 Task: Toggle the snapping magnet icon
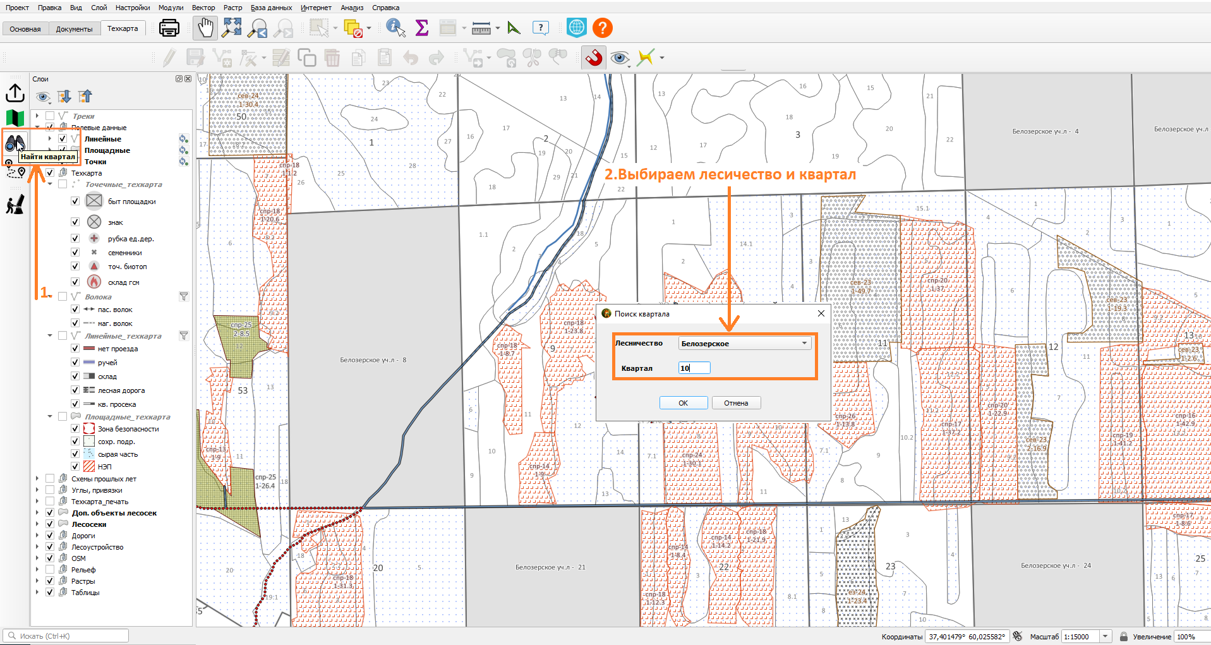pos(594,58)
